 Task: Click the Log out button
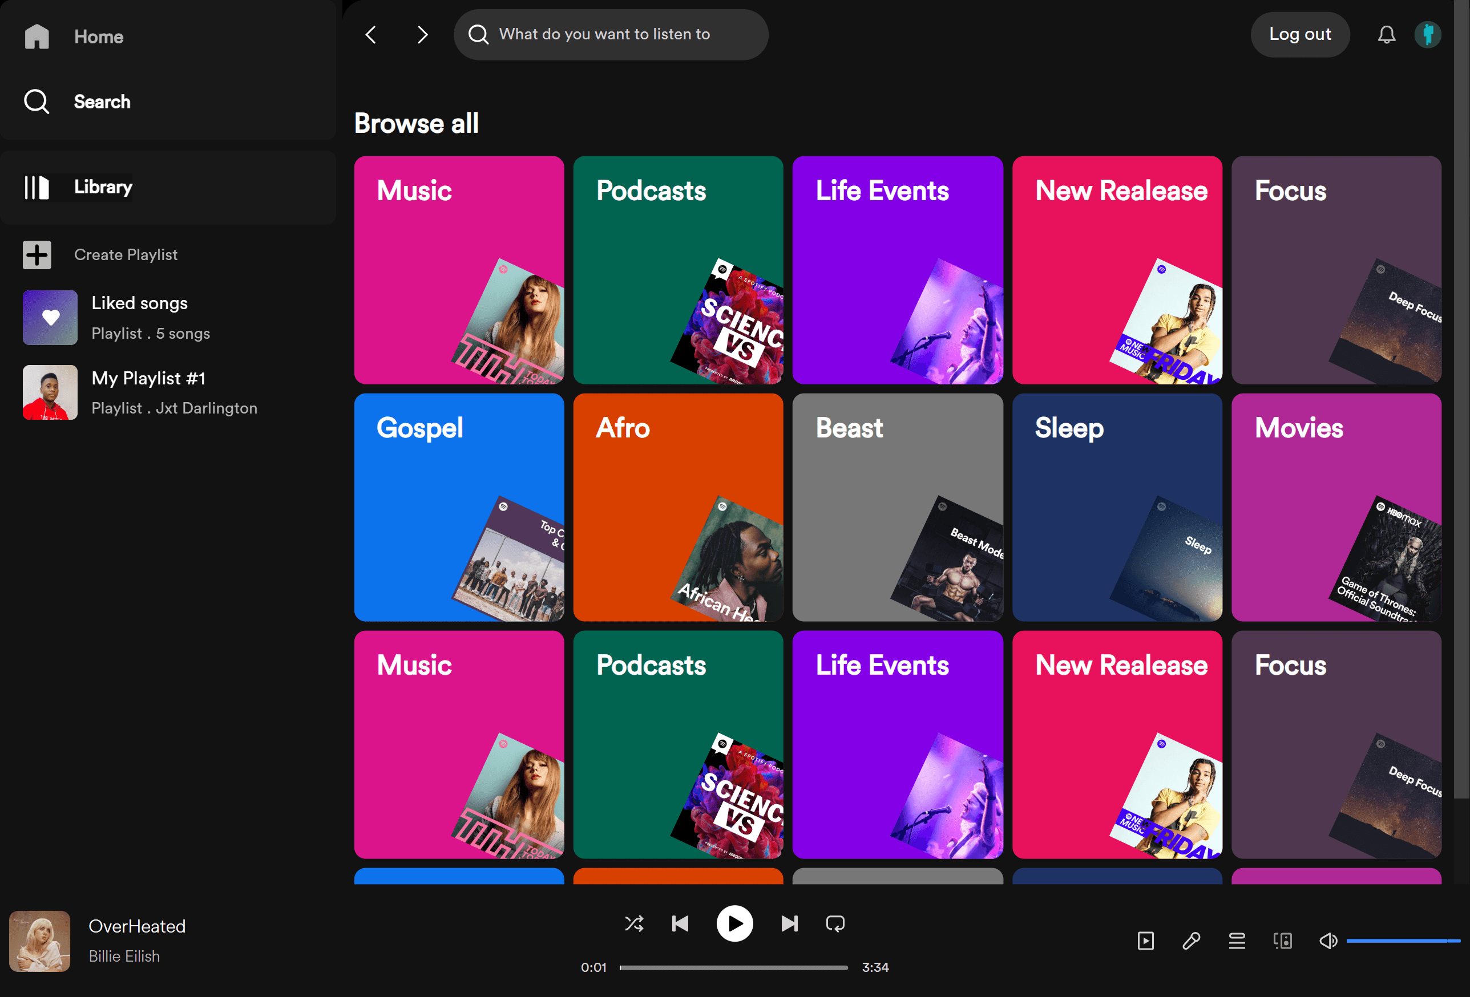[x=1299, y=35]
